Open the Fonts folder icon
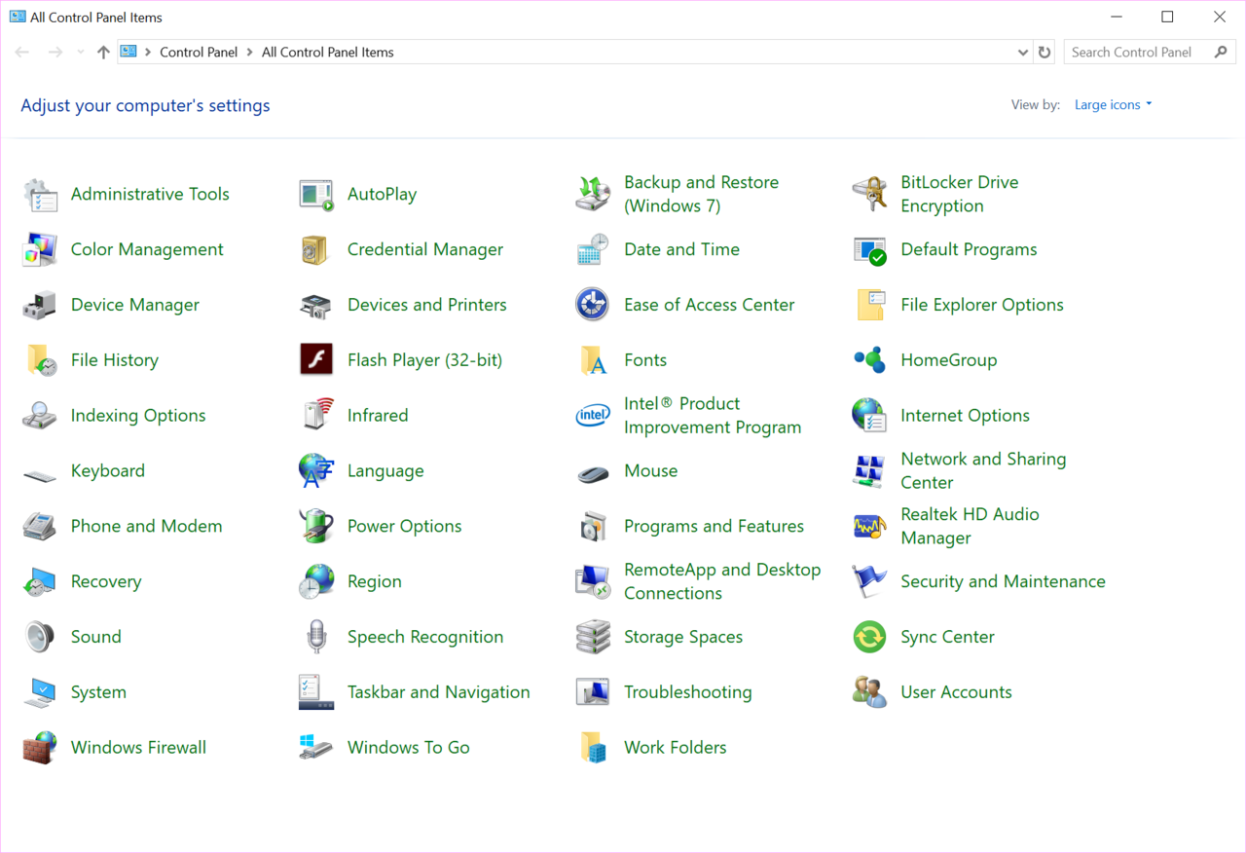This screenshot has width=1246, height=853. coord(593,360)
